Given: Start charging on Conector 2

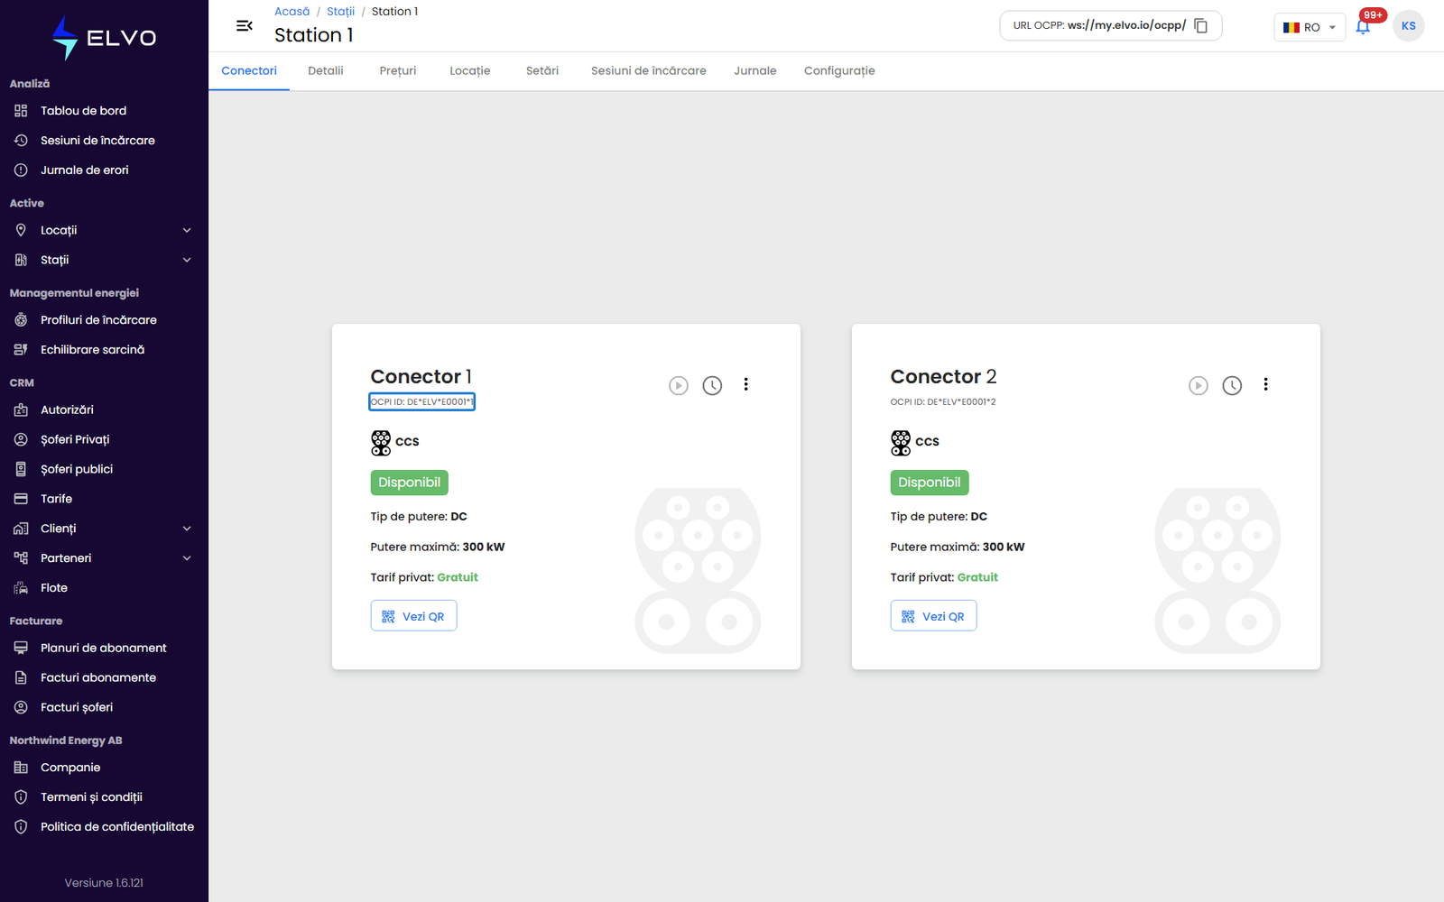Looking at the screenshot, I should click(x=1199, y=386).
